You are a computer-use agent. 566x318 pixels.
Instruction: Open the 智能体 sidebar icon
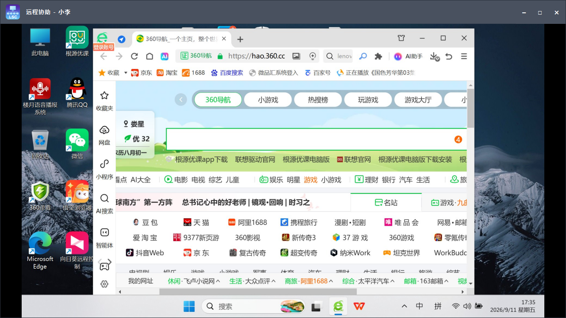click(104, 238)
